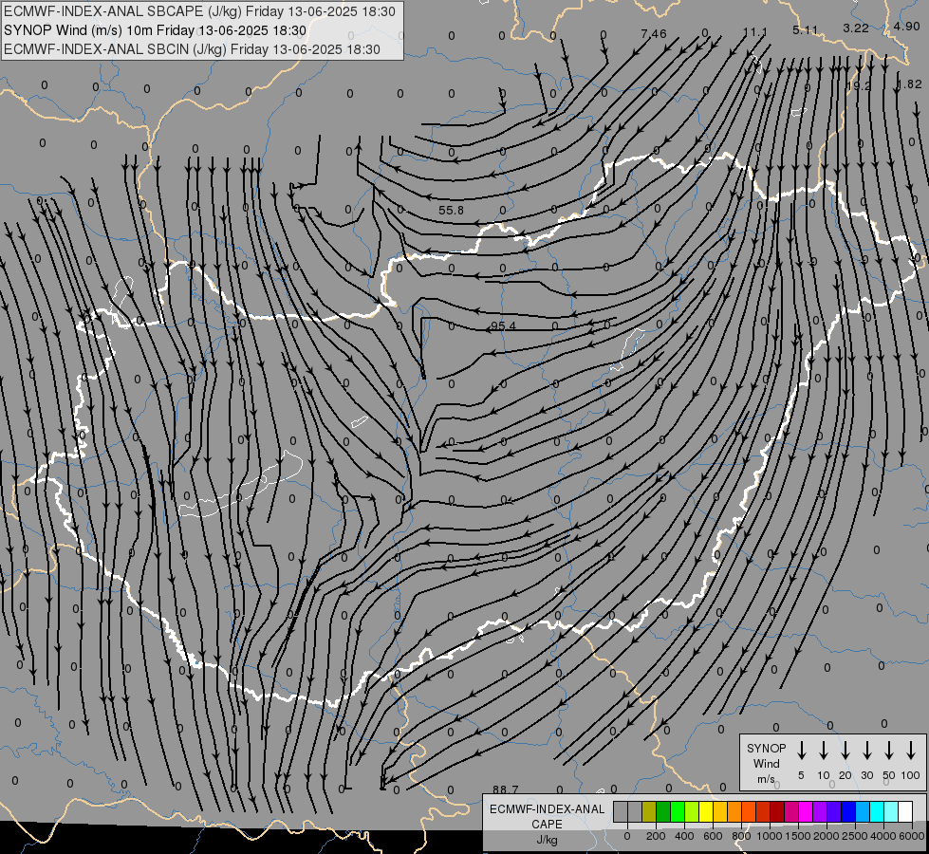Click the 5 label under wind legend arrow
The height and width of the screenshot is (854, 929).
tap(801, 775)
